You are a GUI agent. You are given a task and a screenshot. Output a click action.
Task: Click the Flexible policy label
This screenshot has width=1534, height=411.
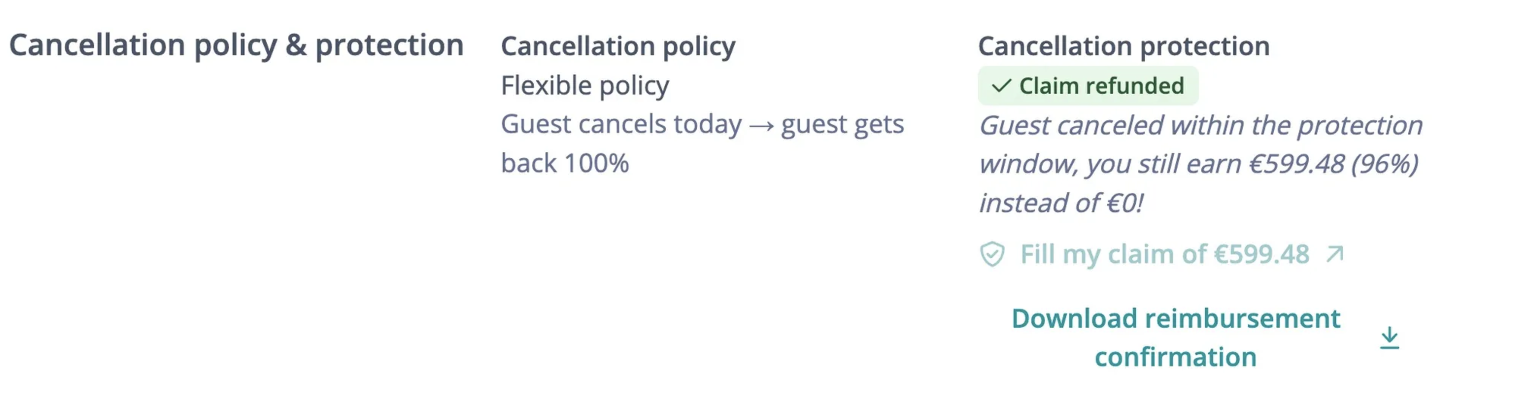(585, 86)
